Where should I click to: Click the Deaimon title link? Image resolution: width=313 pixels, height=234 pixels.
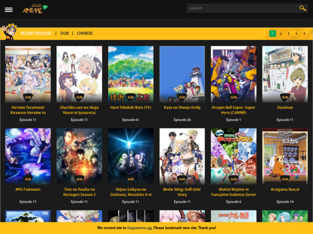coord(285,108)
